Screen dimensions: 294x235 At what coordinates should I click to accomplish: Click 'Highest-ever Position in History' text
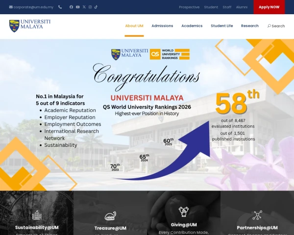click(x=147, y=114)
